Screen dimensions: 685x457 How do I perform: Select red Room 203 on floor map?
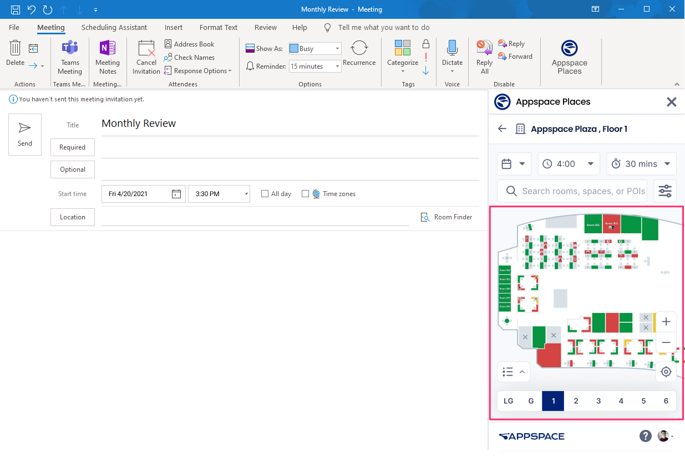612,224
